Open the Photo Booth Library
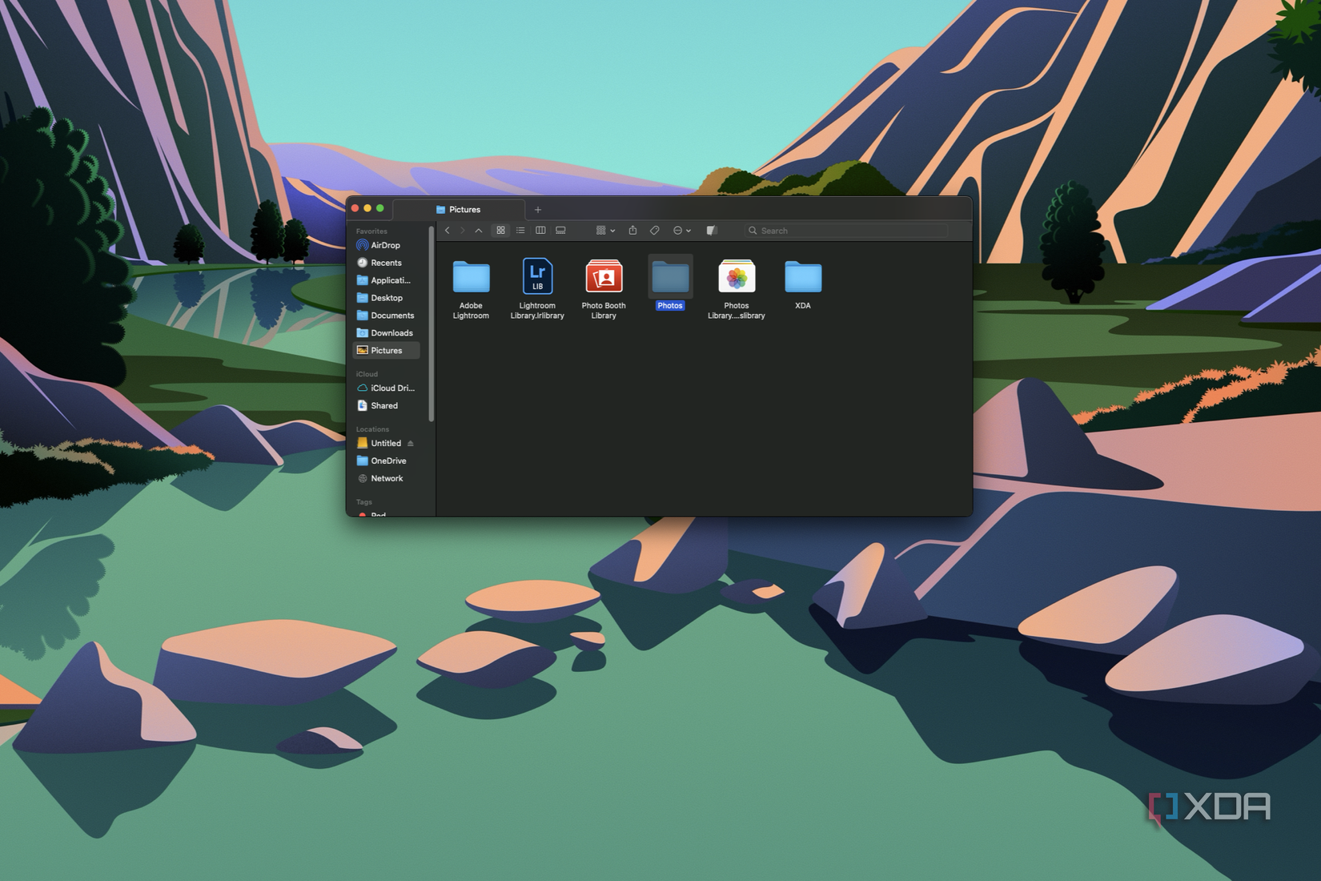The width and height of the screenshot is (1321, 881). (604, 276)
